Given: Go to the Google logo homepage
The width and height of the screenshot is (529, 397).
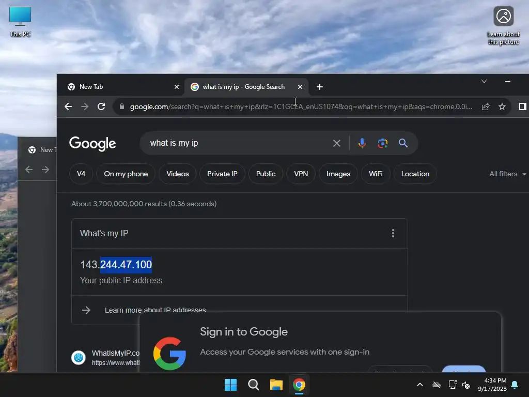Looking at the screenshot, I should 92,144.
